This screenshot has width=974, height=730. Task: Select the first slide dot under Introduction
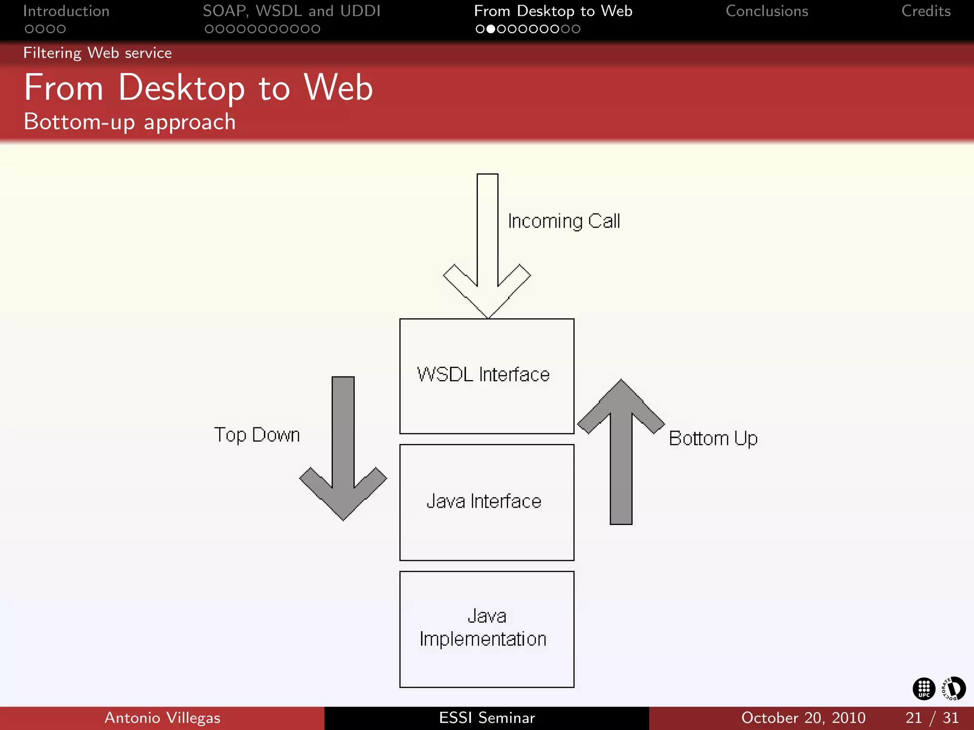(x=29, y=29)
